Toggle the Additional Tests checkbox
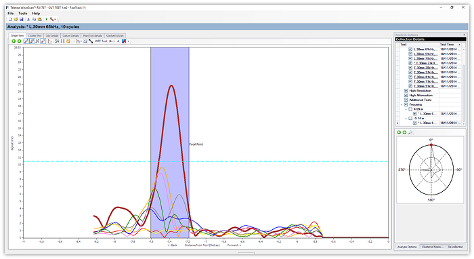474x259 pixels. point(406,100)
